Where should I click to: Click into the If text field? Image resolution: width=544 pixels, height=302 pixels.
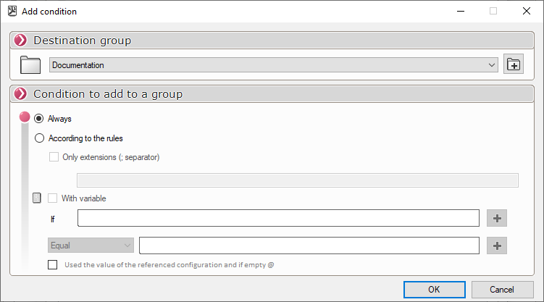[x=278, y=218]
